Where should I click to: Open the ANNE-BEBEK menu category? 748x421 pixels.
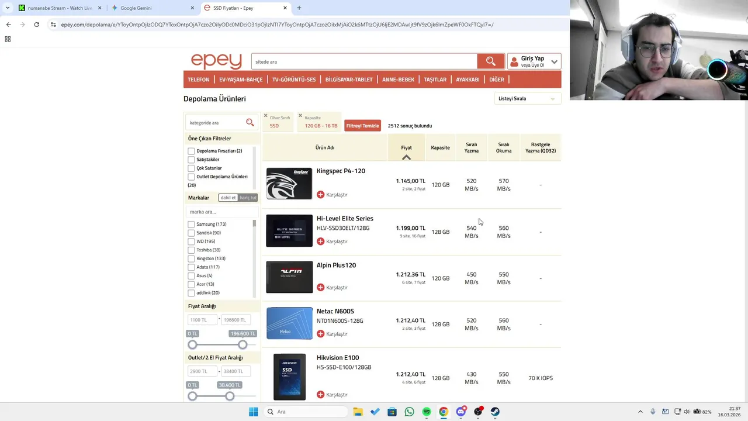(x=398, y=80)
